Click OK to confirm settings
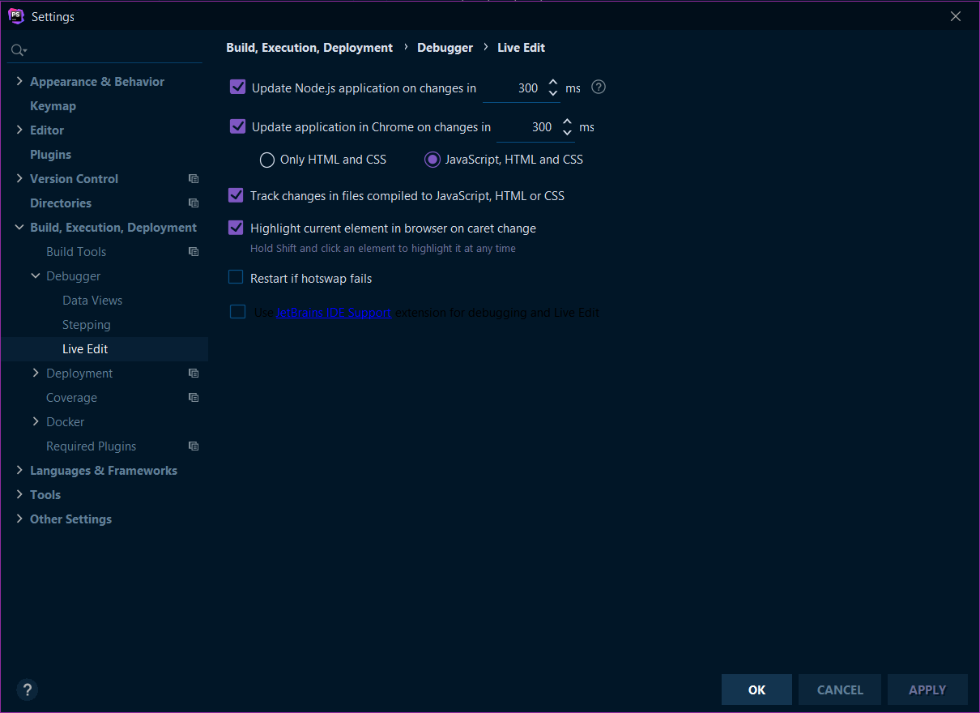 pos(756,690)
